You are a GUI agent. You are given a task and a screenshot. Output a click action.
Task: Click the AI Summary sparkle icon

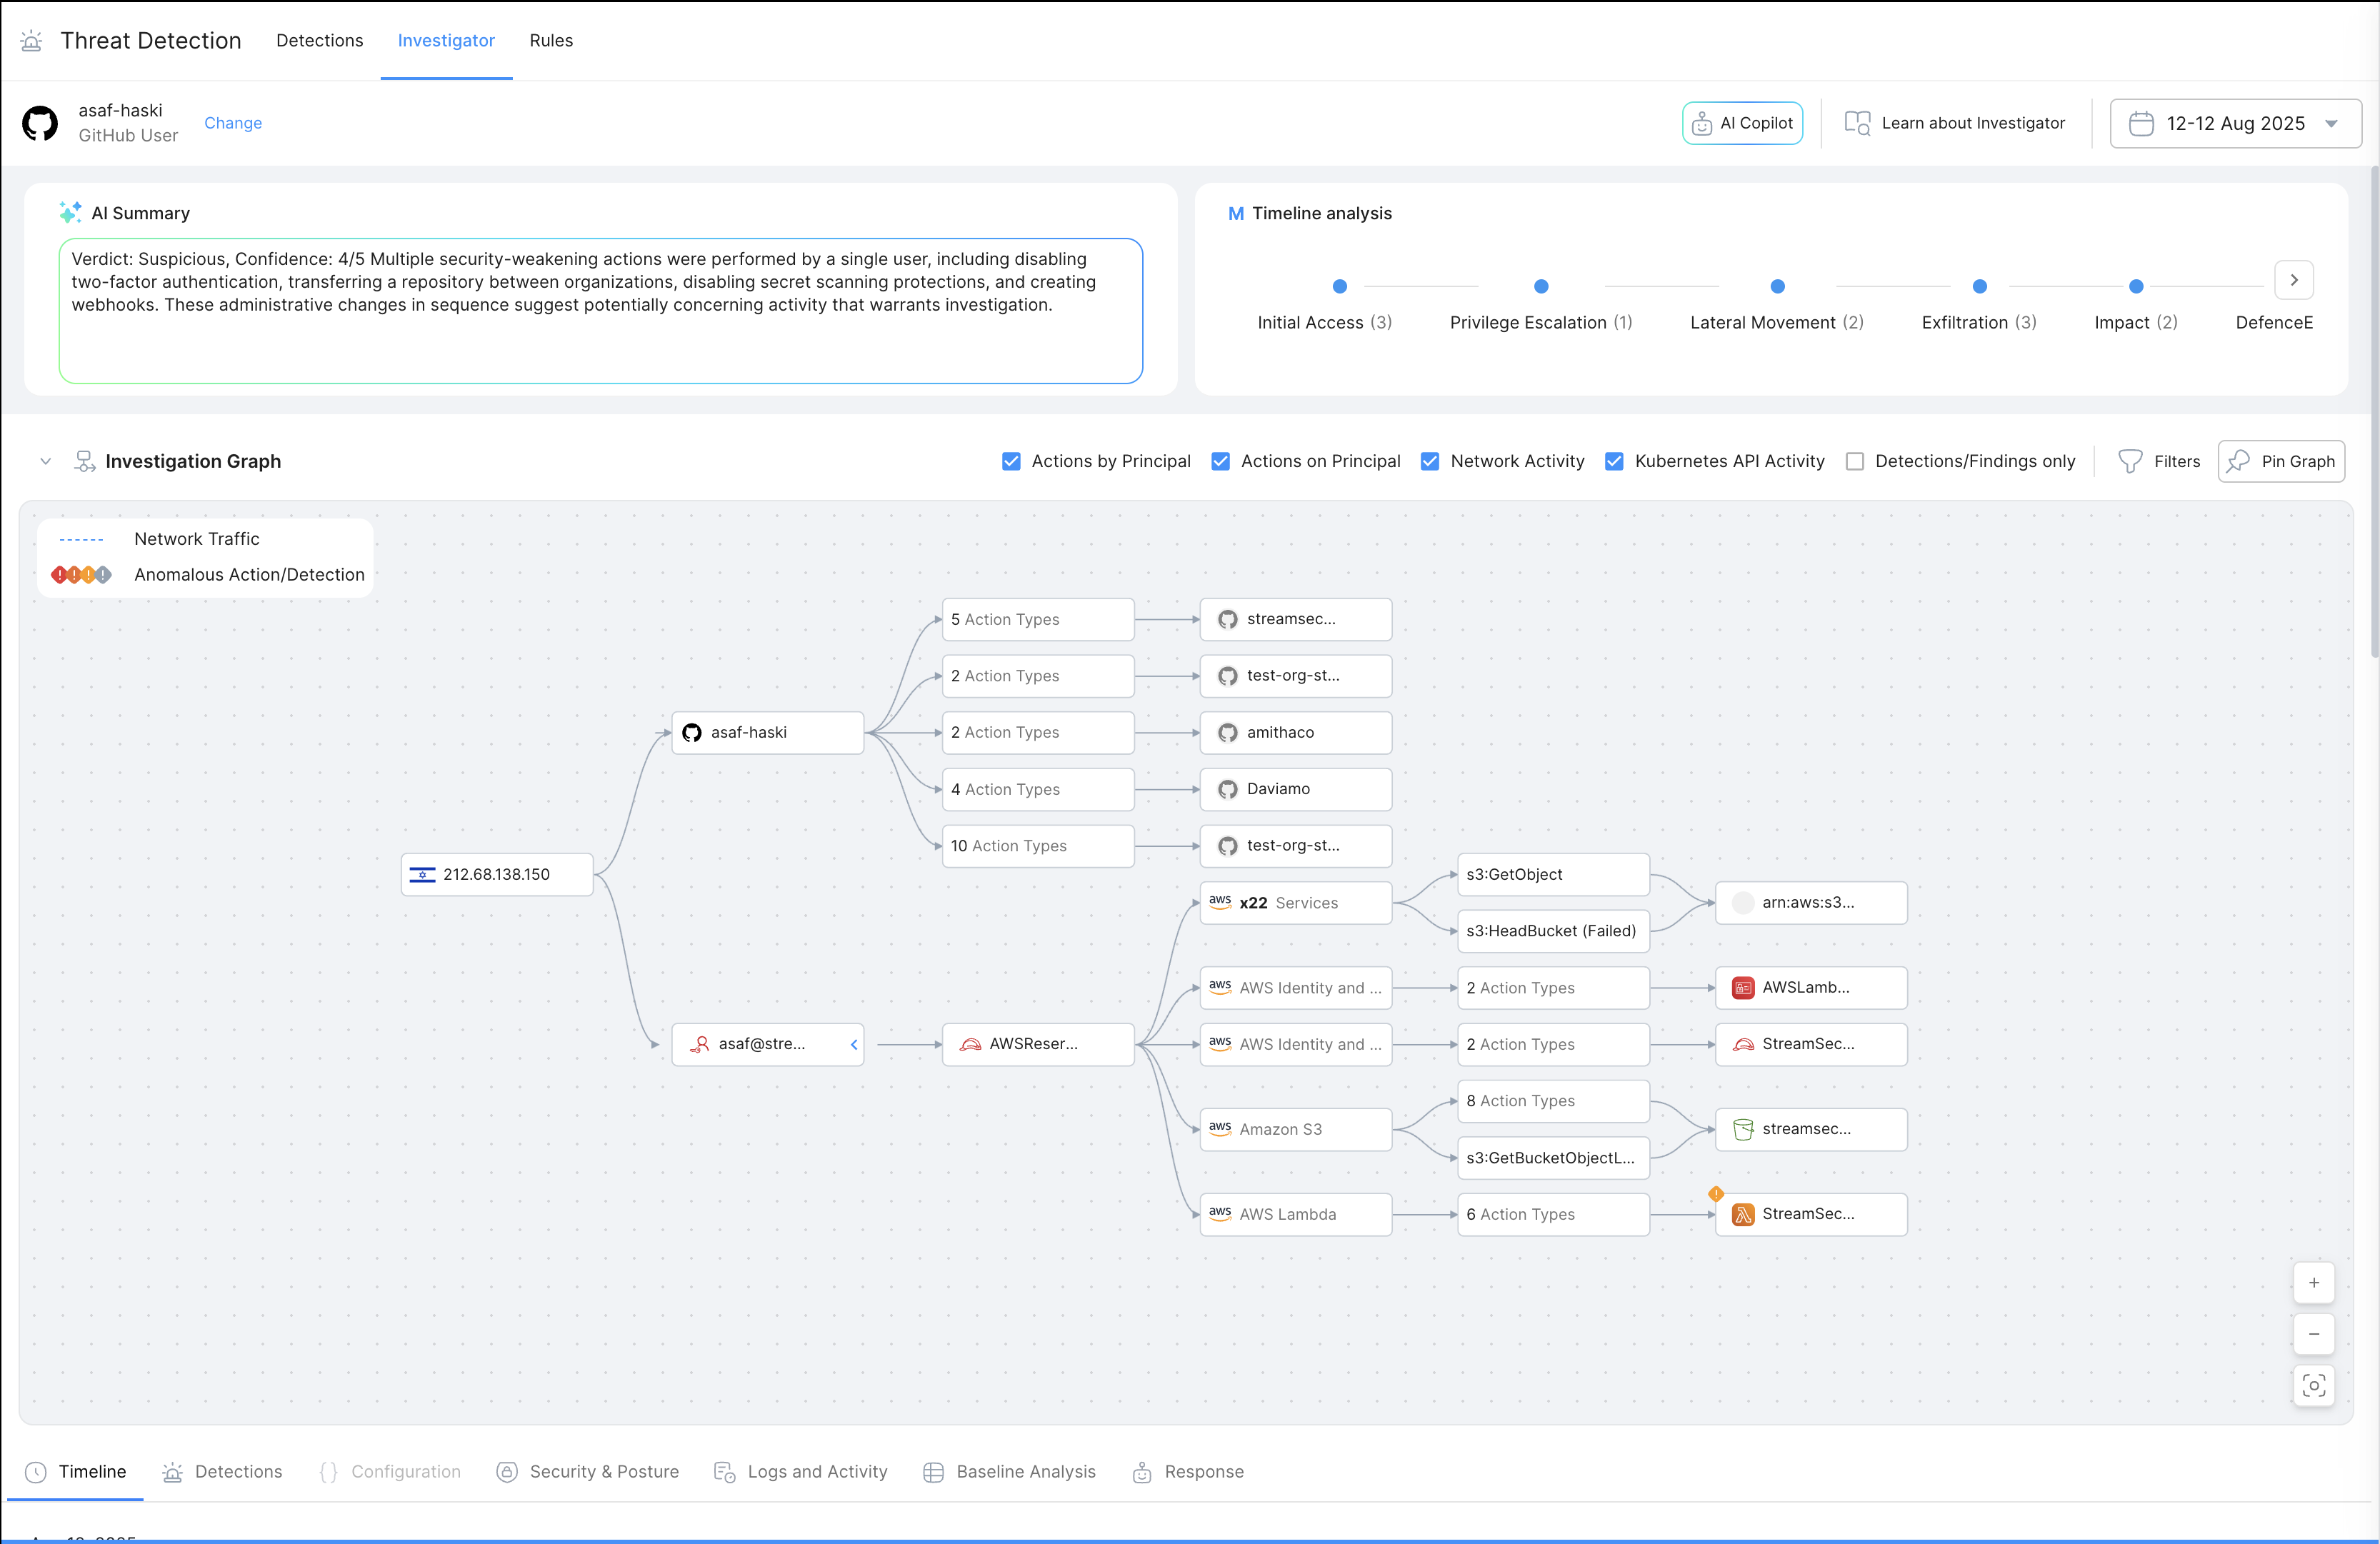click(70, 213)
